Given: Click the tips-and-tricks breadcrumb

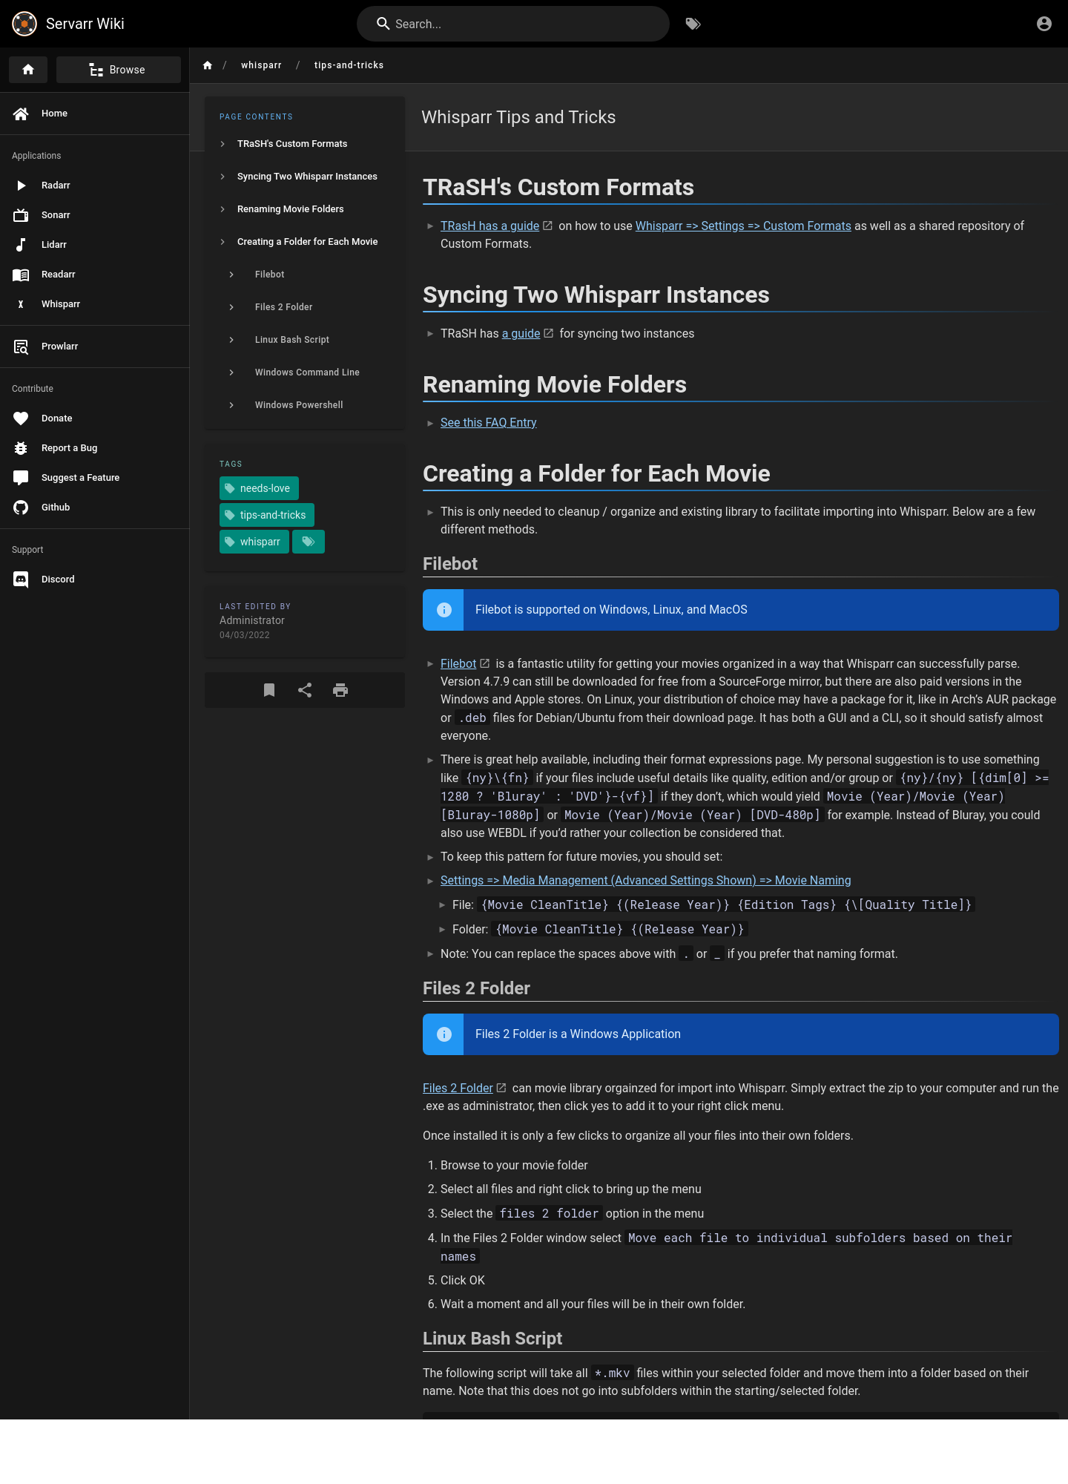Looking at the screenshot, I should pos(349,65).
